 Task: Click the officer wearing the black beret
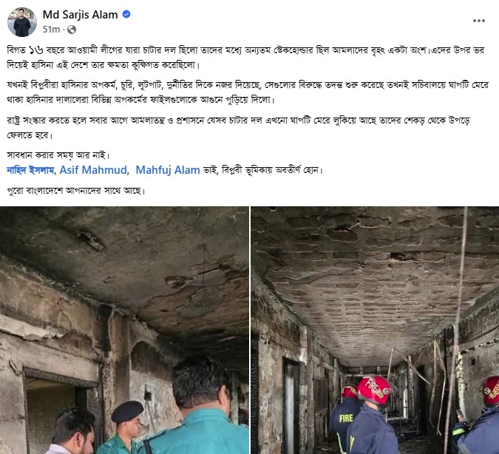coord(126,427)
